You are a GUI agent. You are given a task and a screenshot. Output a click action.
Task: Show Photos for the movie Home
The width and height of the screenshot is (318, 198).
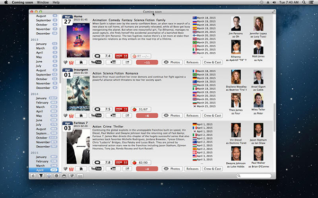[172, 62]
